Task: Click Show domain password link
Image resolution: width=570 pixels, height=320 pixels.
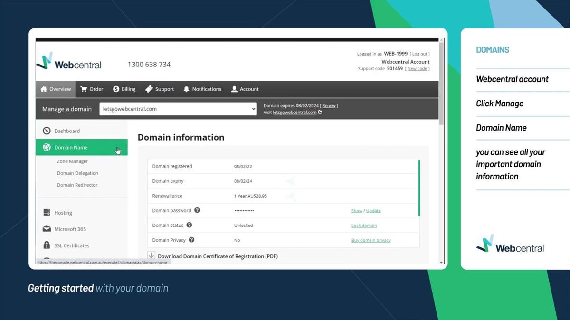Action: tap(357, 211)
